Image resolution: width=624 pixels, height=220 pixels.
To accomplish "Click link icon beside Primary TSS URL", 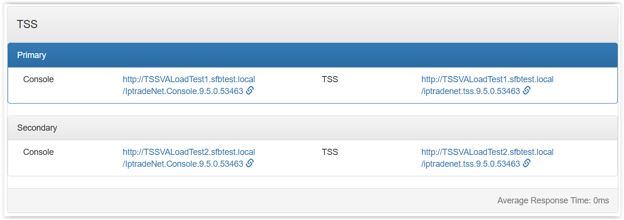I will pos(526,91).
